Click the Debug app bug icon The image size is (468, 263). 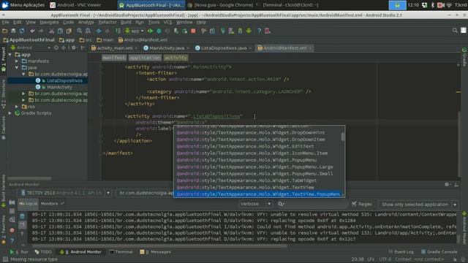pos(159,31)
